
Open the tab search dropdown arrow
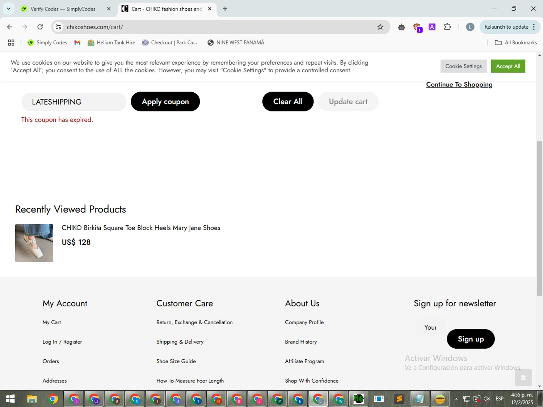click(x=9, y=9)
